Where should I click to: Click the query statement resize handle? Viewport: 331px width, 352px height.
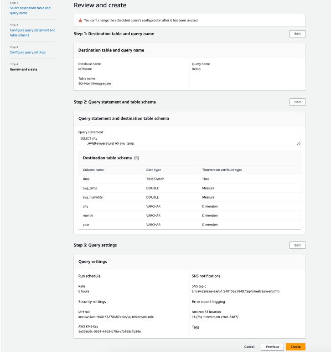(x=298, y=143)
